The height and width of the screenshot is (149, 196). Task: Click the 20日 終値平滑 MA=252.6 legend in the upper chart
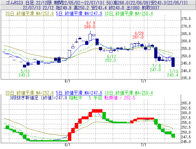(x=30, y=13)
